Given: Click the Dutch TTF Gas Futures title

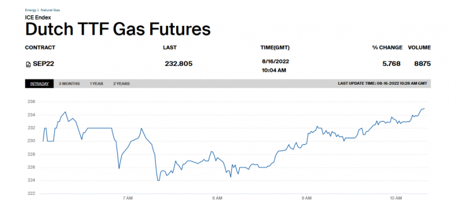Looking at the screenshot, I should click(x=118, y=29).
